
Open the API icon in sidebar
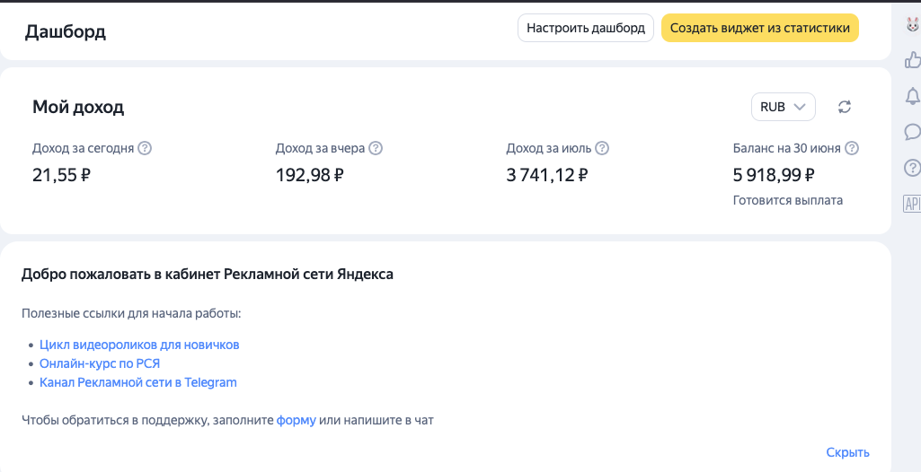912,204
